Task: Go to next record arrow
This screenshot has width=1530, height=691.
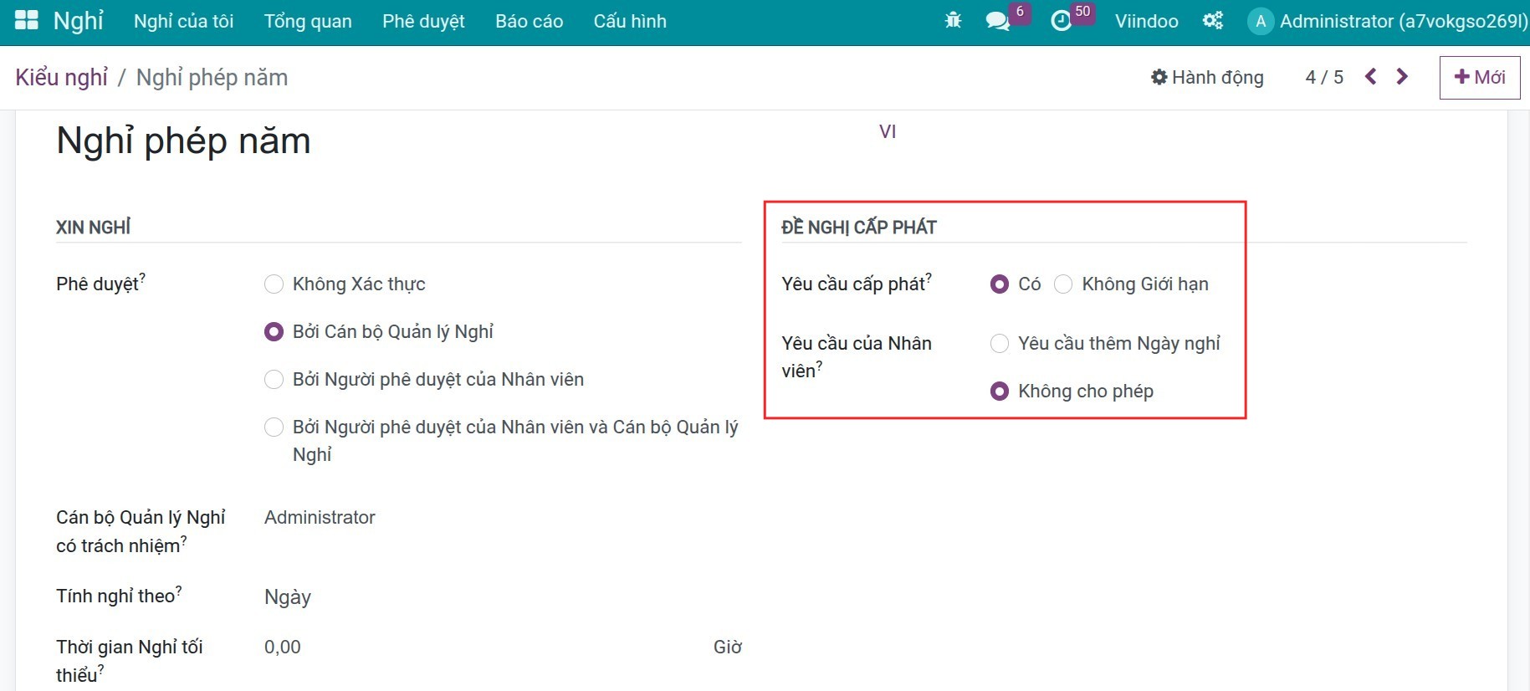Action: point(1402,77)
